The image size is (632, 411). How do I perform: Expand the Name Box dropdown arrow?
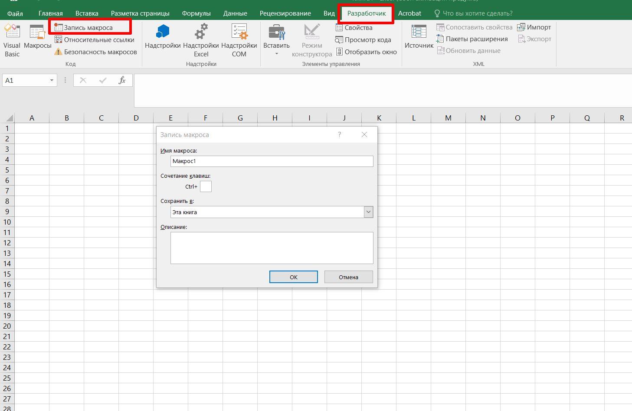coord(52,80)
